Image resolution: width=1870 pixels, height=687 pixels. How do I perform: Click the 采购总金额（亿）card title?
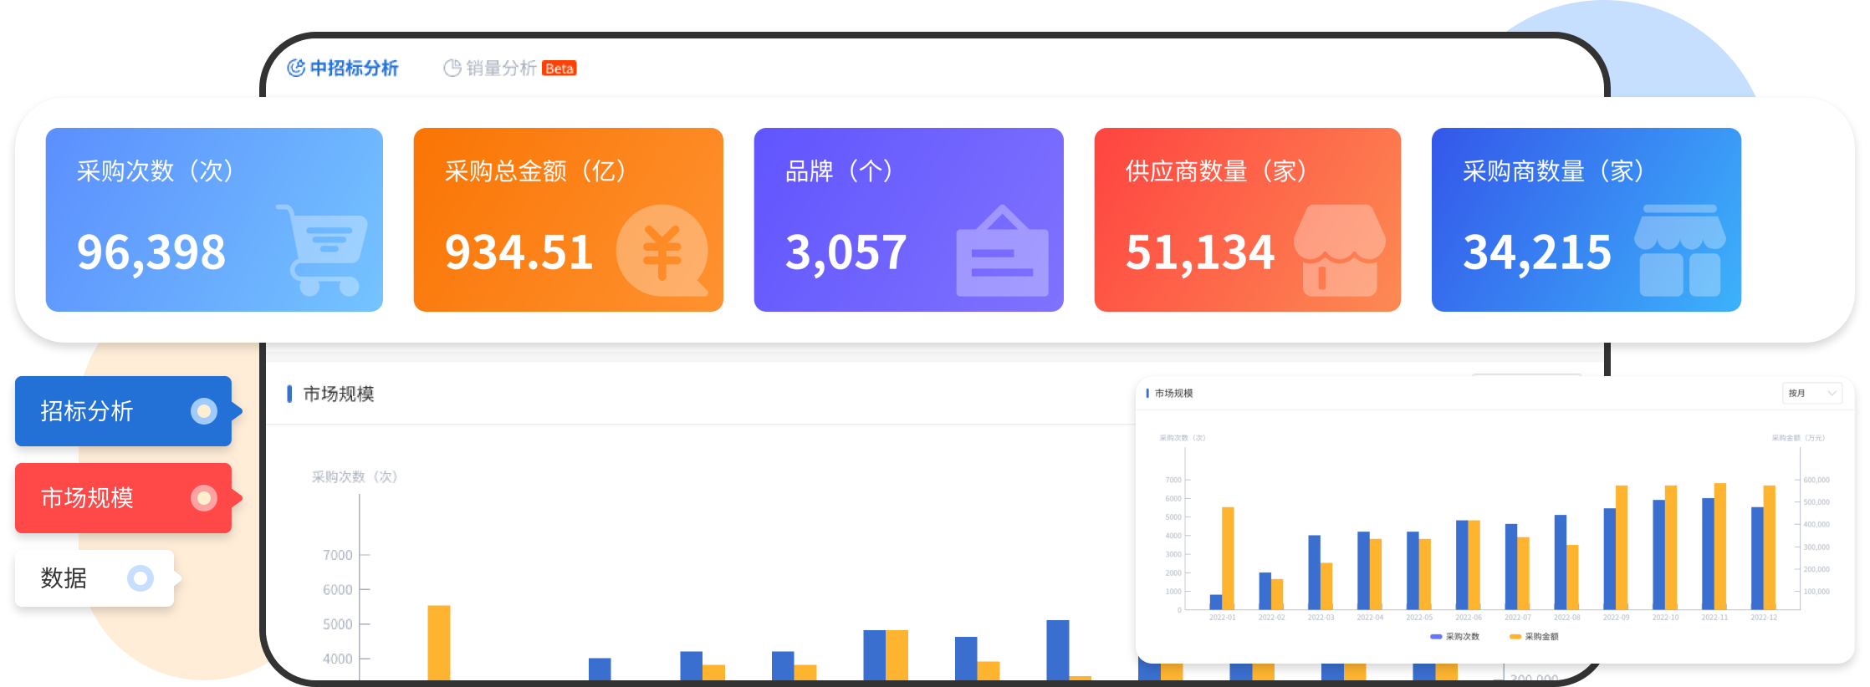[x=537, y=171]
